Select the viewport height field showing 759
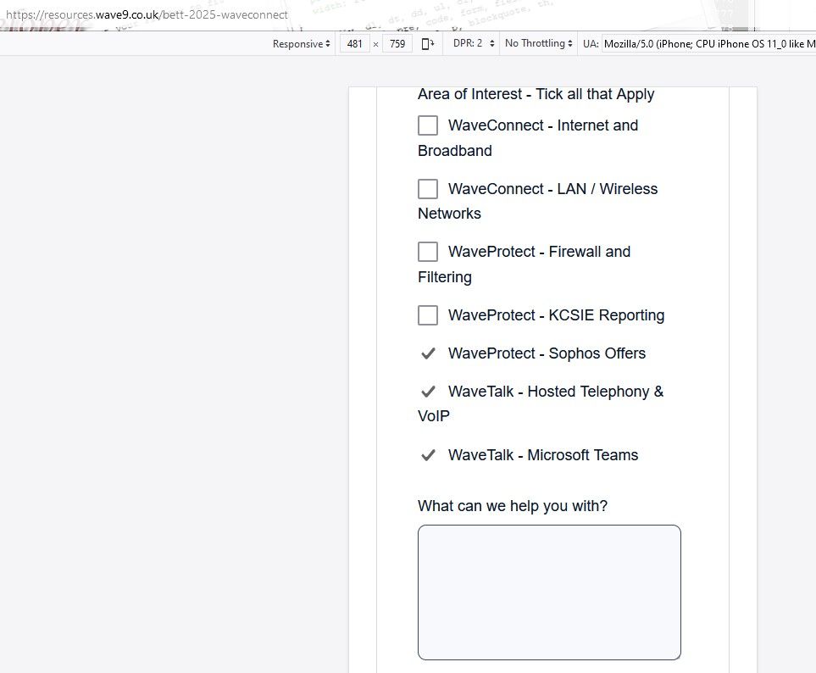 click(x=397, y=43)
